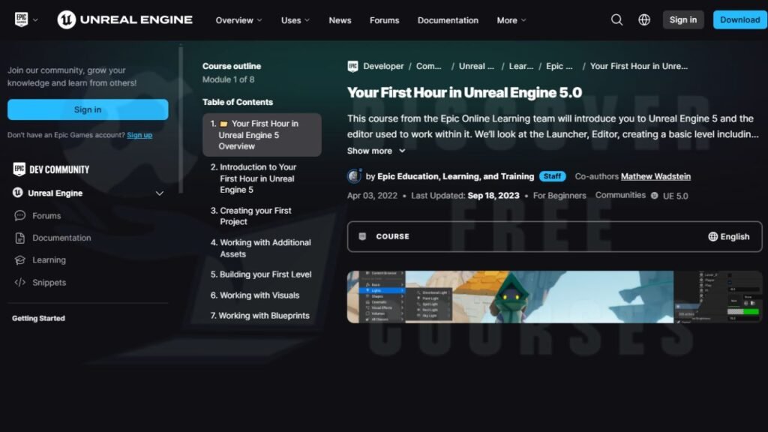
Task: Click the Lear... breadcrumb
Action: [x=521, y=66]
